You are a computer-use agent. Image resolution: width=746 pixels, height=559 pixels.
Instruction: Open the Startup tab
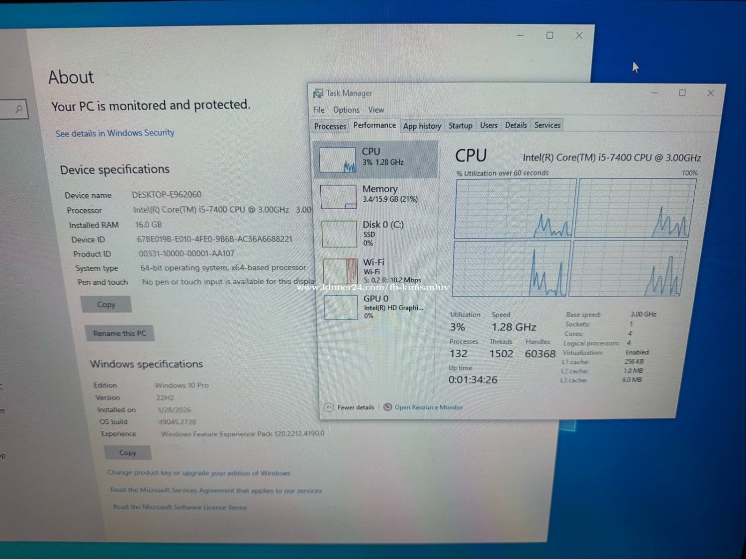pos(460,126)
